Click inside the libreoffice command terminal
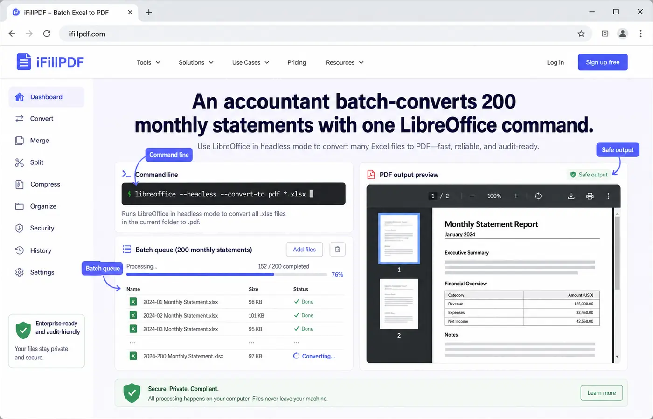The image size is (653, 419). tap(233, 194)
